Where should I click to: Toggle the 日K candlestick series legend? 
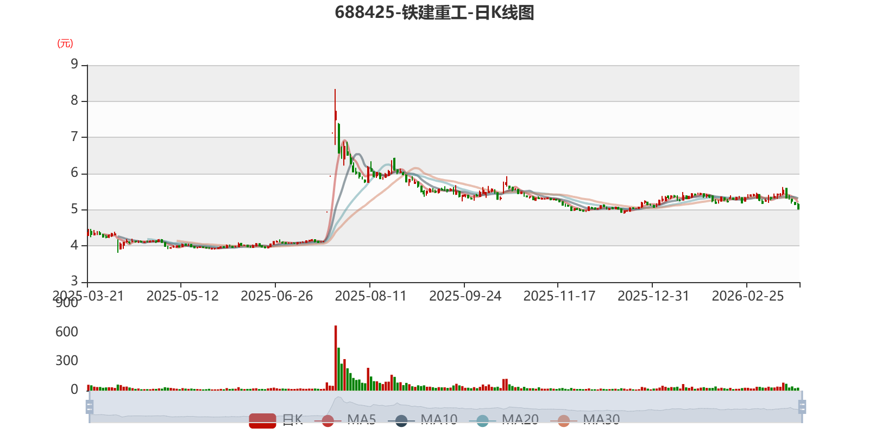(276, 420)
